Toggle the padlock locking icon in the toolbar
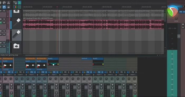The height and width of the screenshot is (97, 185). pos(8,7)
